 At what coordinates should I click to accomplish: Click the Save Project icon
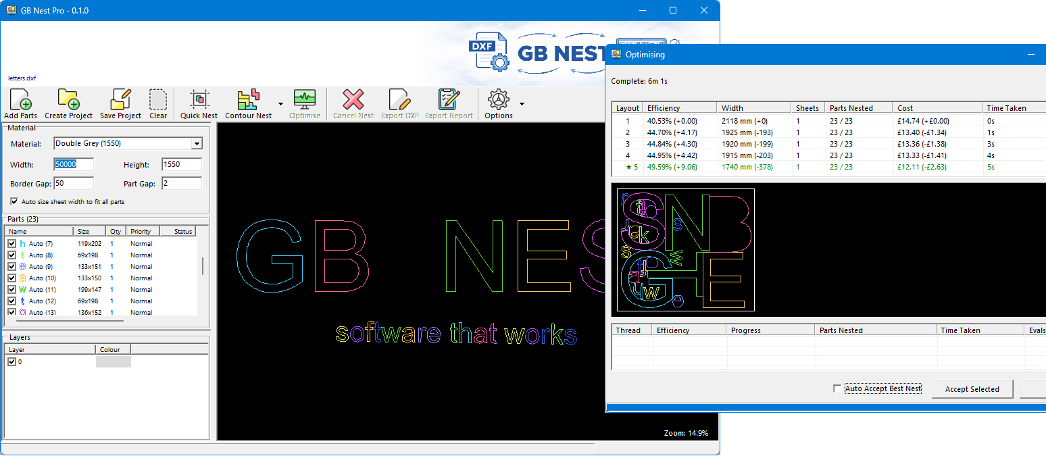[120, 100]
